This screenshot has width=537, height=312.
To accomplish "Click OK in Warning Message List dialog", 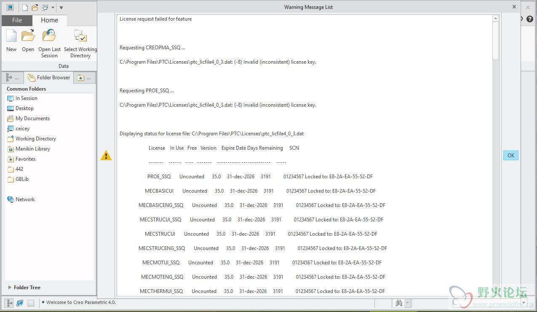I will click(x=510, y=156).
